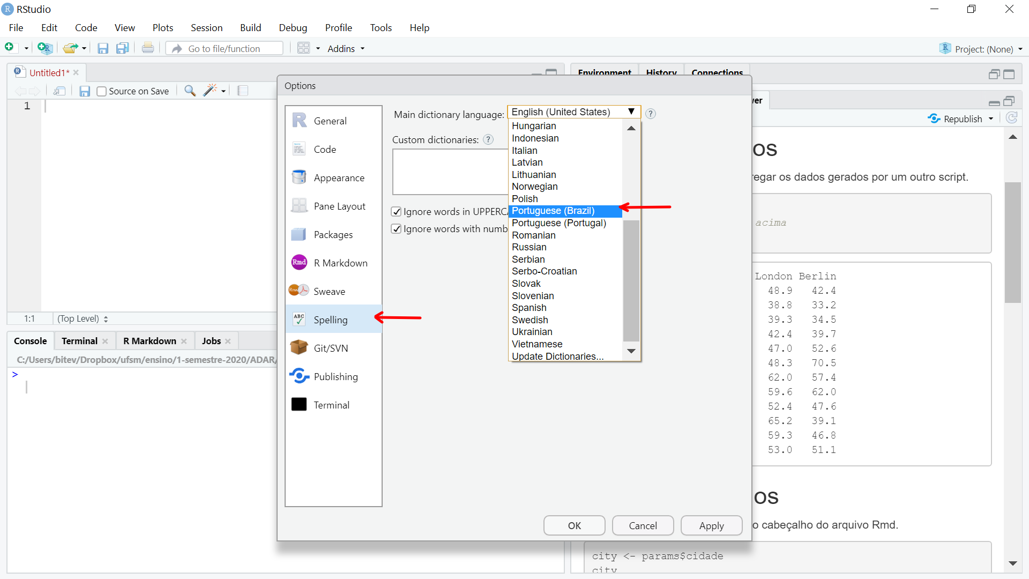
Task: Select the Code options icon
Action: 299,149
